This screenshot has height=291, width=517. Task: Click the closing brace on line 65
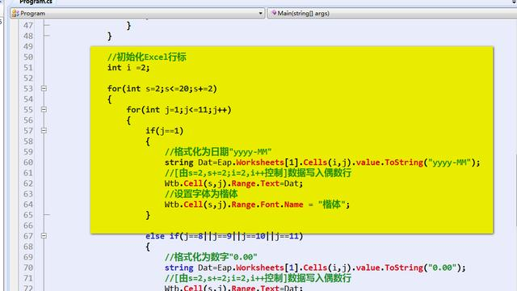pos(148,215)
